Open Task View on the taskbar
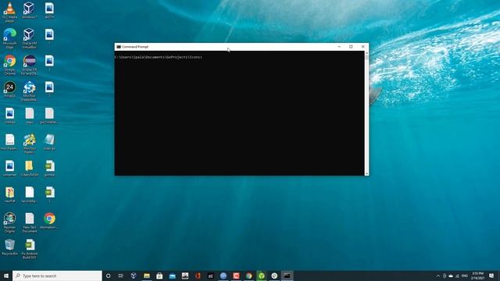This screenshot has width=500, height=281. (121, 276)
